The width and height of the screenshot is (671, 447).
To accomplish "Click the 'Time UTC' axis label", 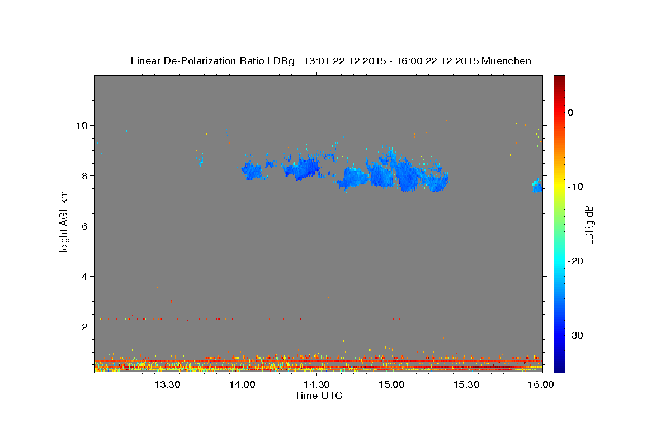I will (x=318, y=396).
